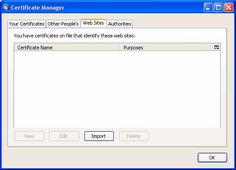Click the Thunderbird icon in title bar
Screen dimensions: 236x170
click(x=6, y=7)
